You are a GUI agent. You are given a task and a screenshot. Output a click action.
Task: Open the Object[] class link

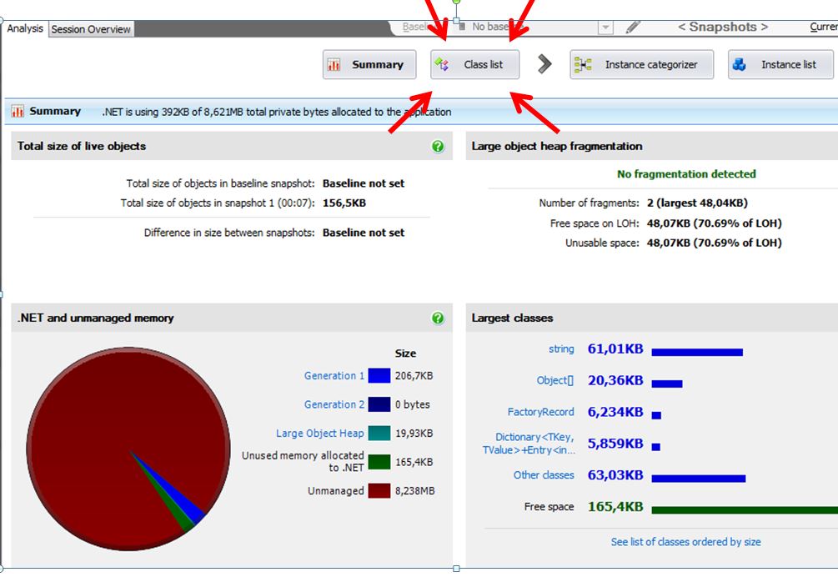[x=555, y=380]
